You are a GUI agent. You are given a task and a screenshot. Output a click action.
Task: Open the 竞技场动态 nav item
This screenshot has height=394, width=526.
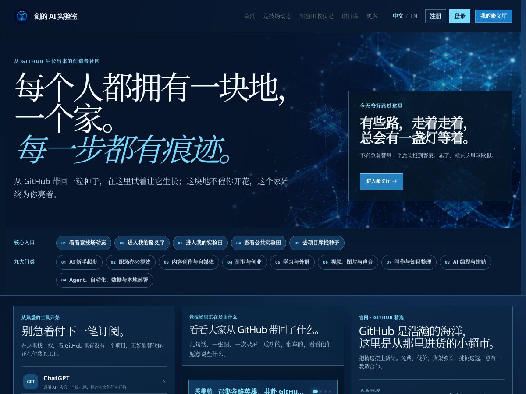(277, 16)
